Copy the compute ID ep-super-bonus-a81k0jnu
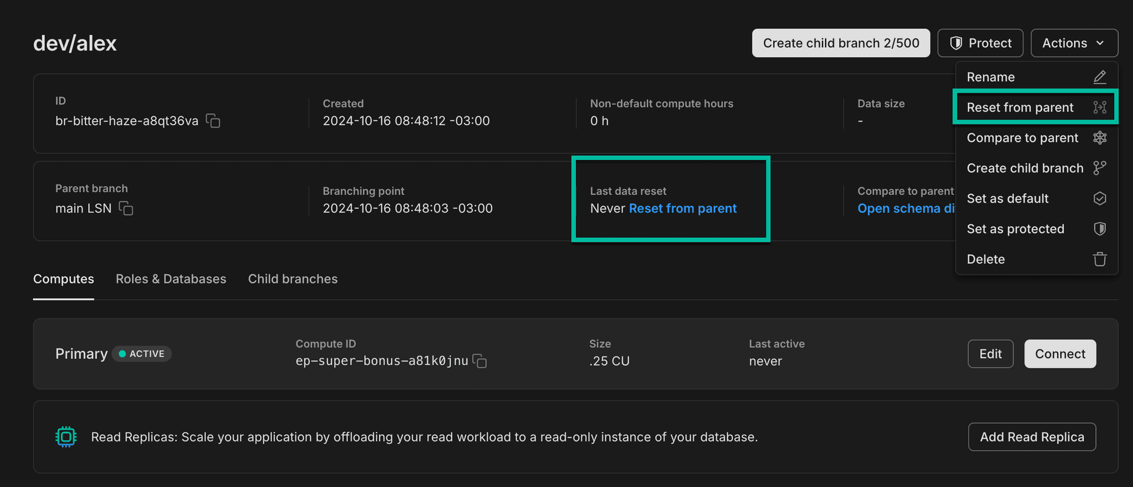1133x487 pixels. [480, 361]
